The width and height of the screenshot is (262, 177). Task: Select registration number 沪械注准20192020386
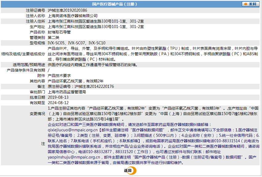pos(67,10)
